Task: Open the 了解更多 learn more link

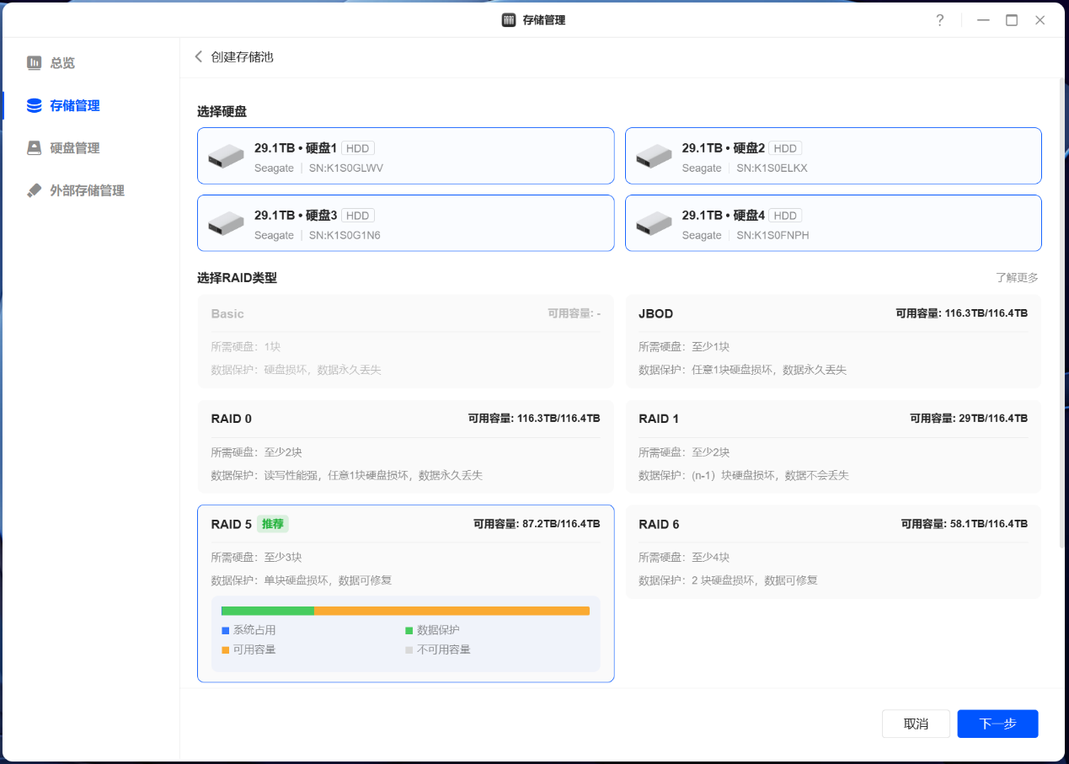Action: [1016, 277]
